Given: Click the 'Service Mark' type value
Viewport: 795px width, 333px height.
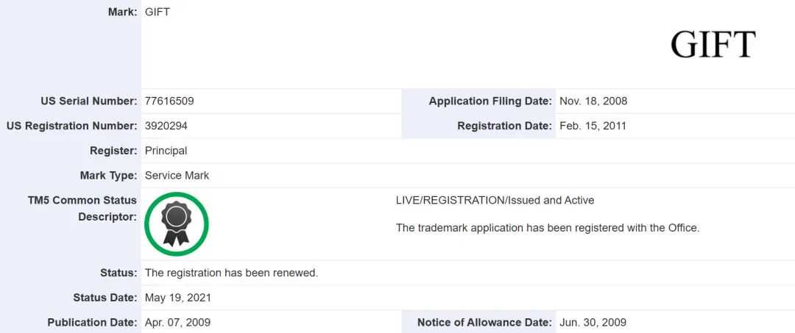Looking at the screenshot, I should [x=177, y=176].
